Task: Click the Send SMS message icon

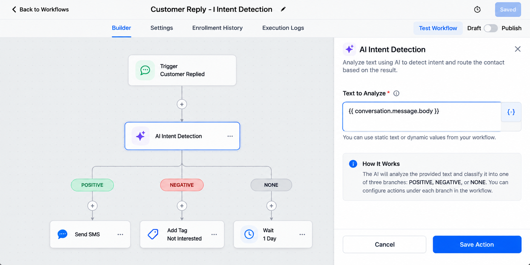Action: coord(62,234)
